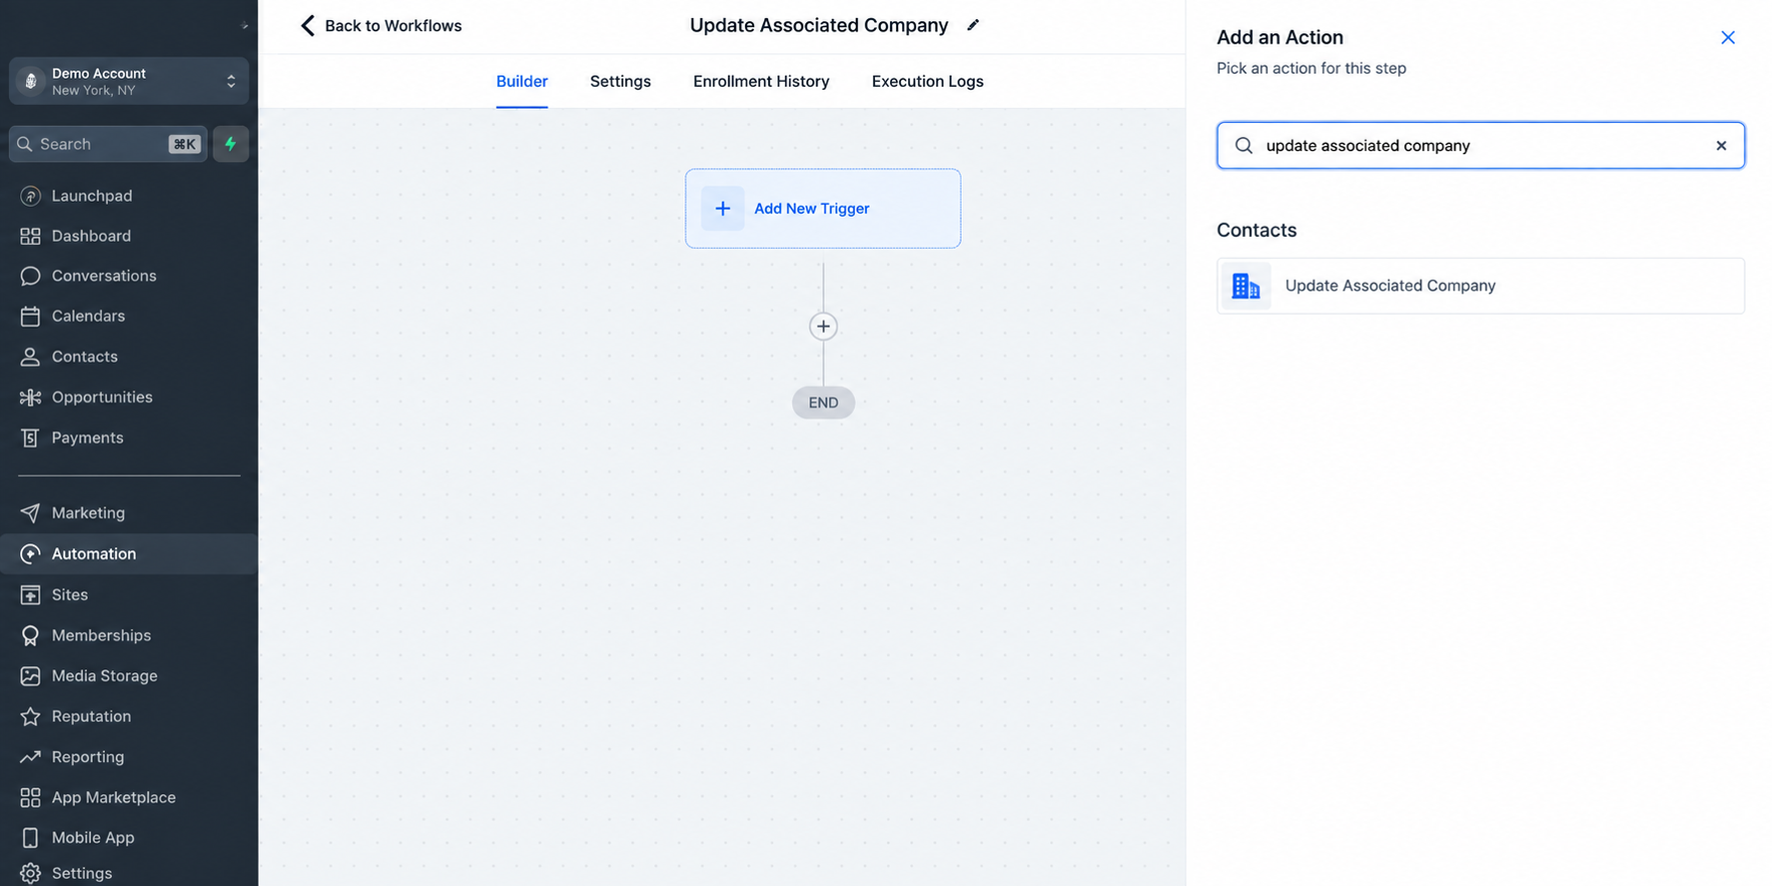Click Add New Trigger
Image resolution: width=1772 pixels, height=886 pixels.
[823, 209]
